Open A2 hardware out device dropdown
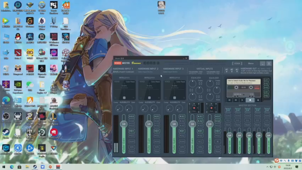The height and width of the screenshot is (170, 302). 232,70
